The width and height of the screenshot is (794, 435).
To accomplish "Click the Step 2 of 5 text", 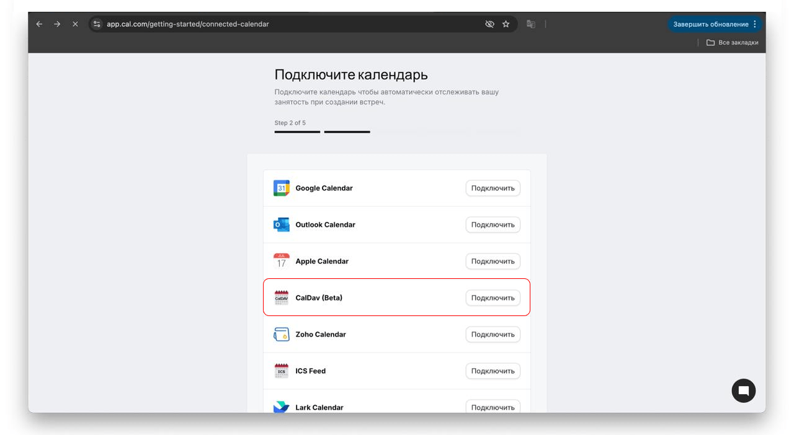I will [290, 123].
